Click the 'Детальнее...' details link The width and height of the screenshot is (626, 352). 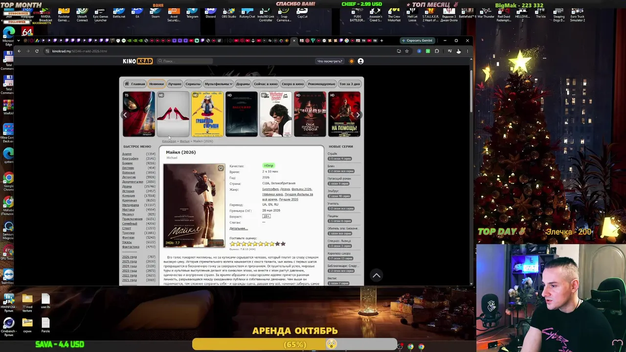click(x=239, y=228)
